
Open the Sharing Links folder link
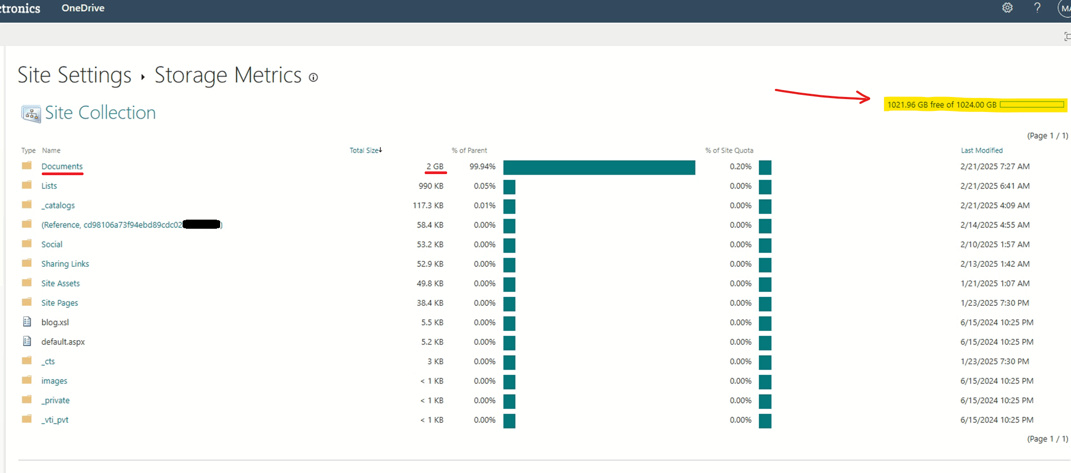[x=65, y=264]
